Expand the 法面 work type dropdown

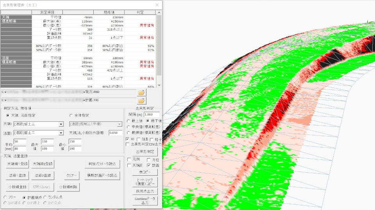pos(61,133)
